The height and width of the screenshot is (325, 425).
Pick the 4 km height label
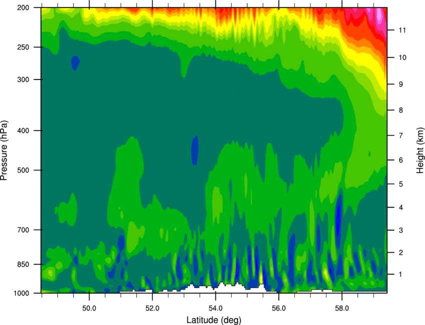(x=401, y=207)
